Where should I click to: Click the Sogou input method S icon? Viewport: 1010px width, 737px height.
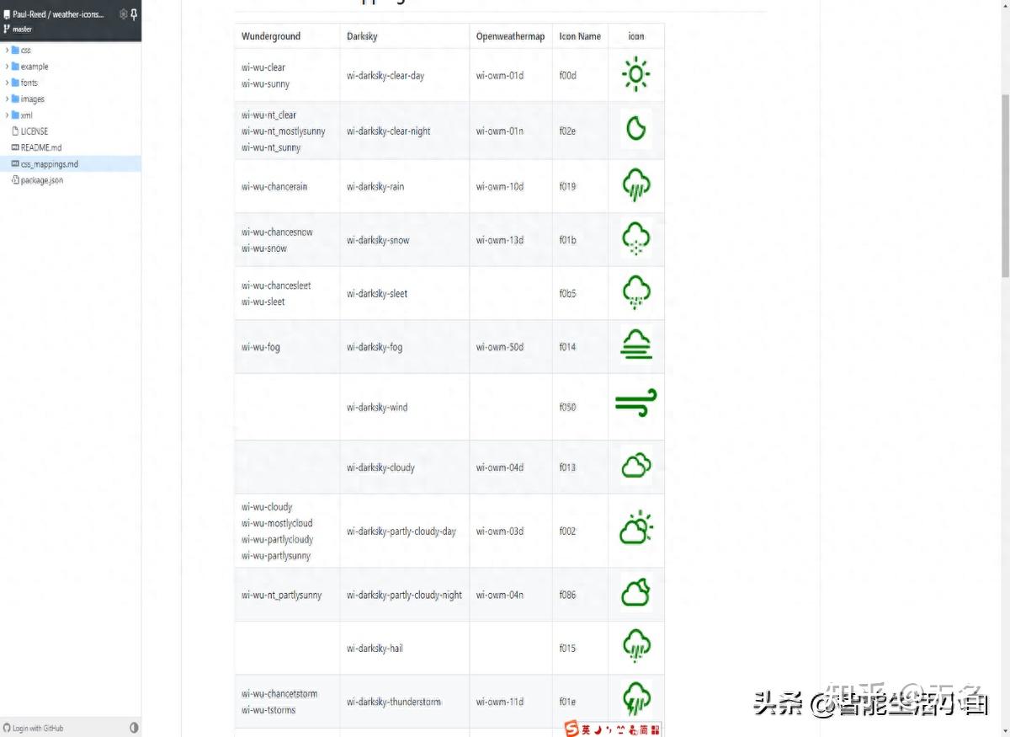click(x=571, y=729)
